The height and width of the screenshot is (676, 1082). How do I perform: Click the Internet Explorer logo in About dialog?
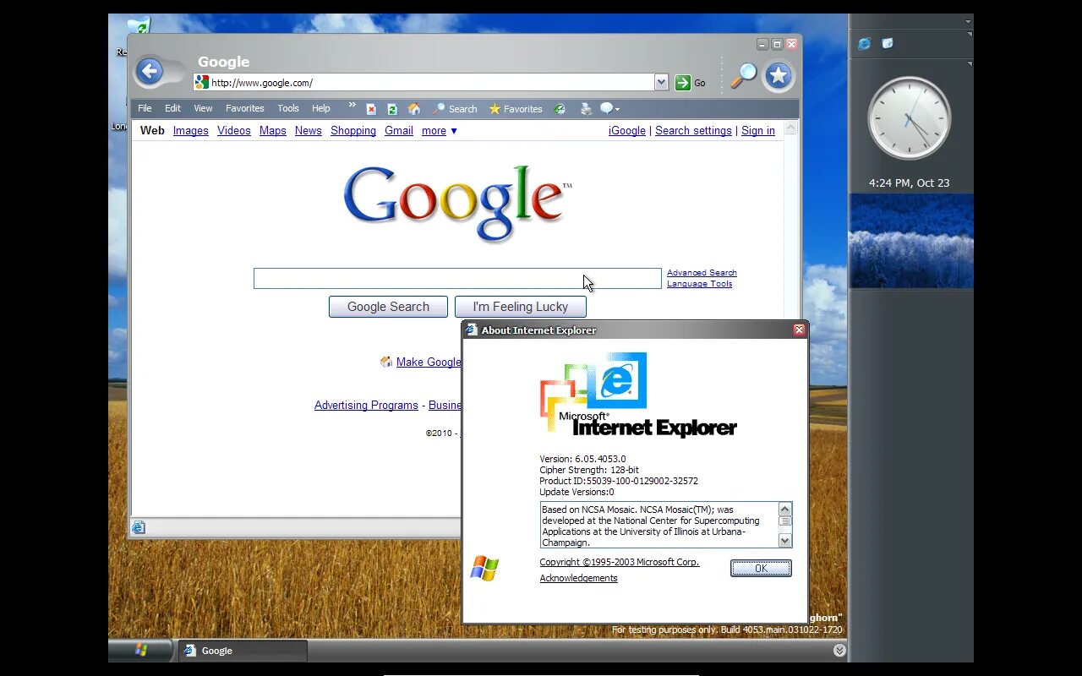click(638, 395)
